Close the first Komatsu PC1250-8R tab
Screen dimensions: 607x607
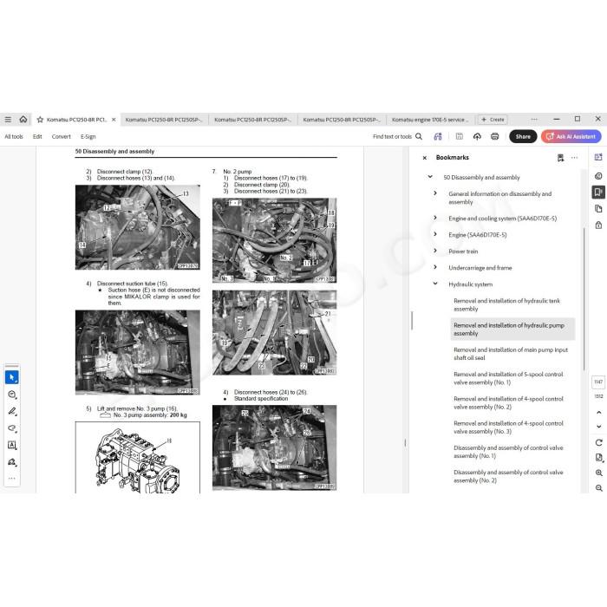coord(114,120)
